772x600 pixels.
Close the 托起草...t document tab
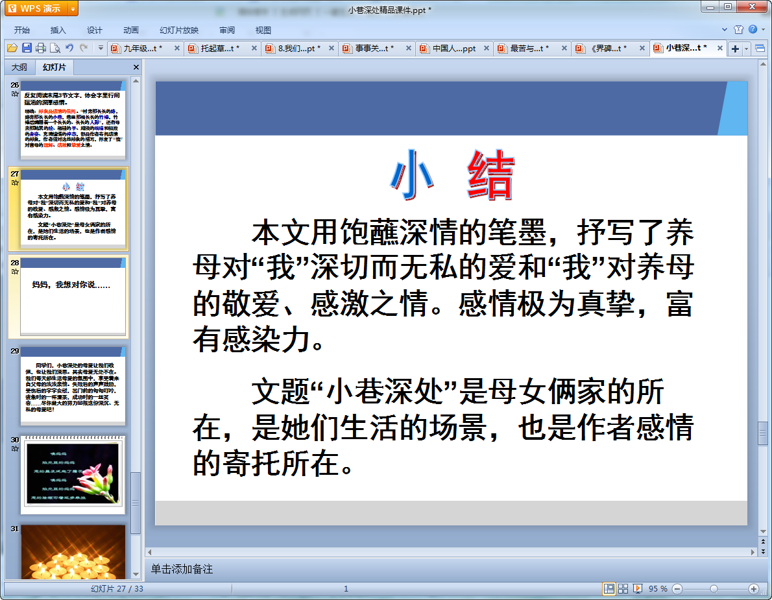(254, 48)
